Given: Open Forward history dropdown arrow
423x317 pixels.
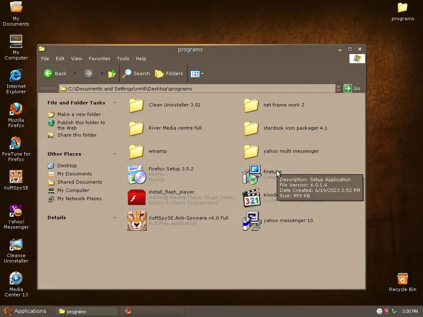Looking at the screenshot, I should pos(102,73).
